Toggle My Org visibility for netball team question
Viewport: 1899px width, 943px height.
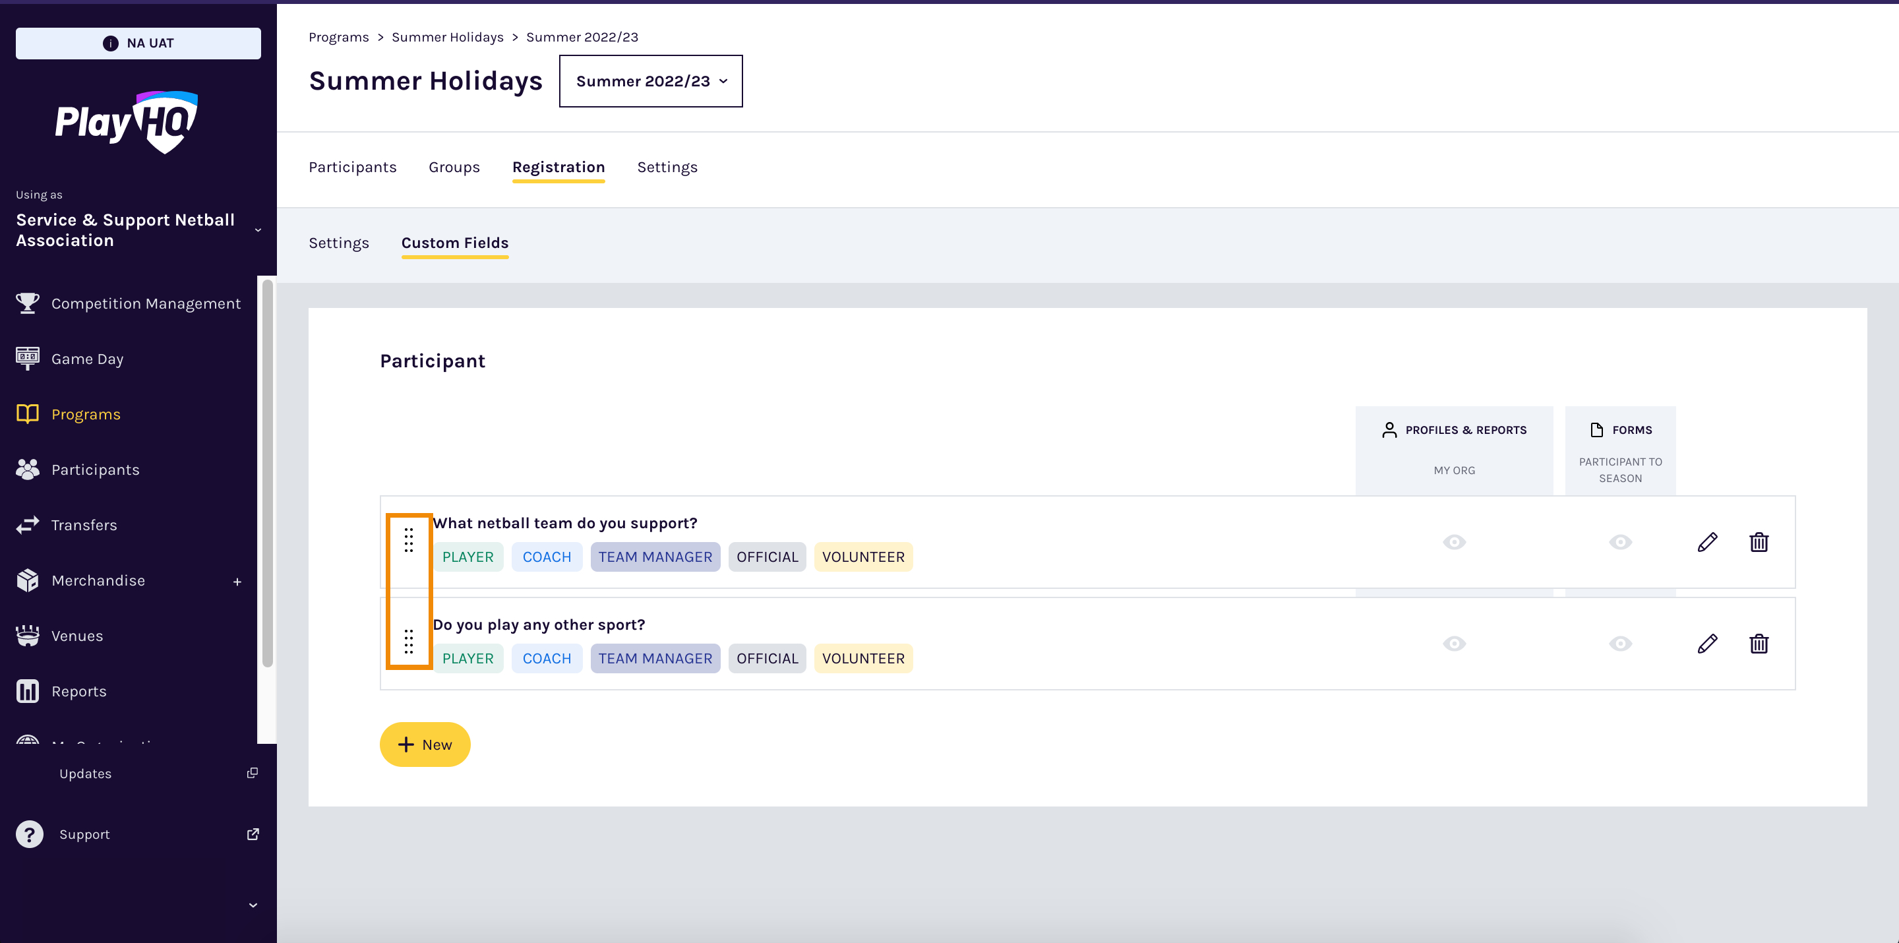pos(1454,542)
